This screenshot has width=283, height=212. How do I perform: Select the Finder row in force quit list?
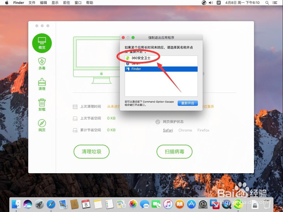point(161,69)
